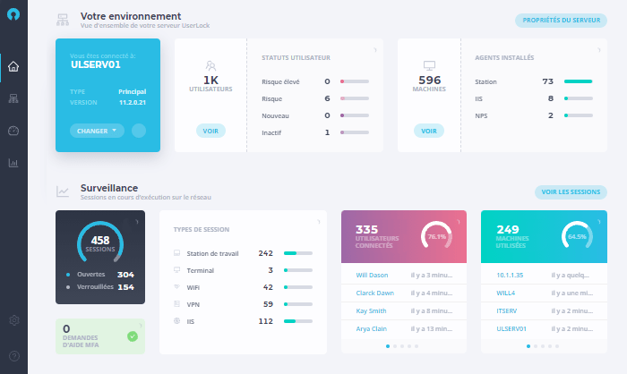Image resolution: width=627 pixels, height=374 pixels.
Task: Click the VPN session type icon
Action: click(x=176, y=304)
